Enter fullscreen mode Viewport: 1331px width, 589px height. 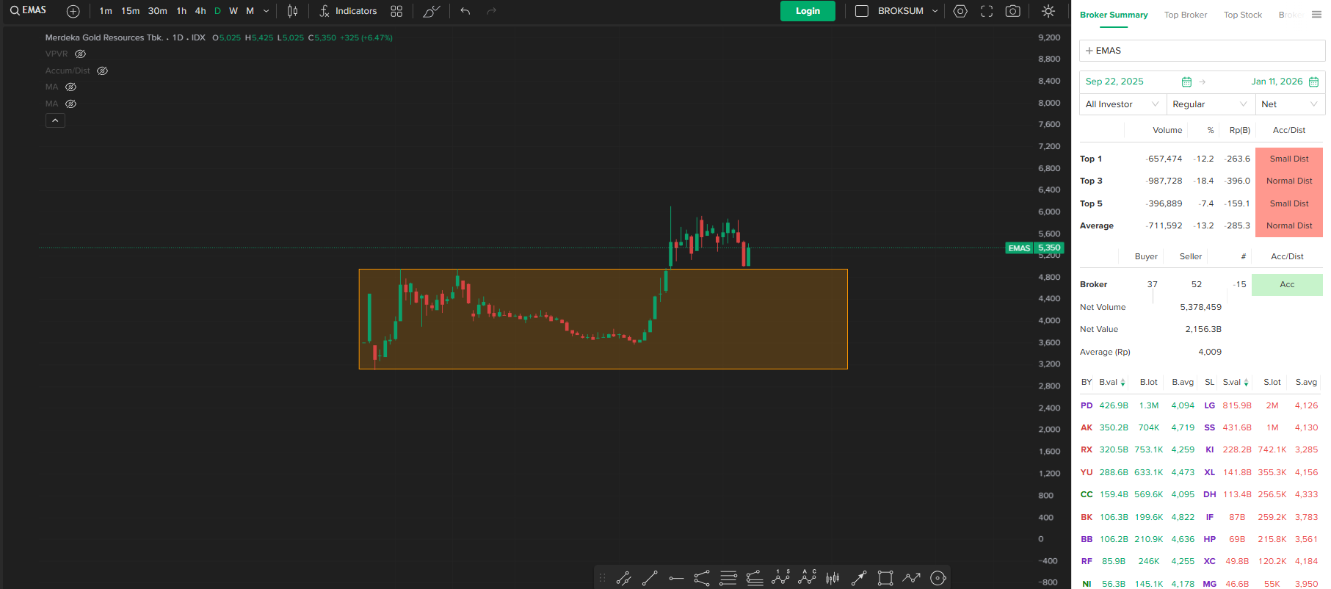pyautogui.click(x=987, y=11)
